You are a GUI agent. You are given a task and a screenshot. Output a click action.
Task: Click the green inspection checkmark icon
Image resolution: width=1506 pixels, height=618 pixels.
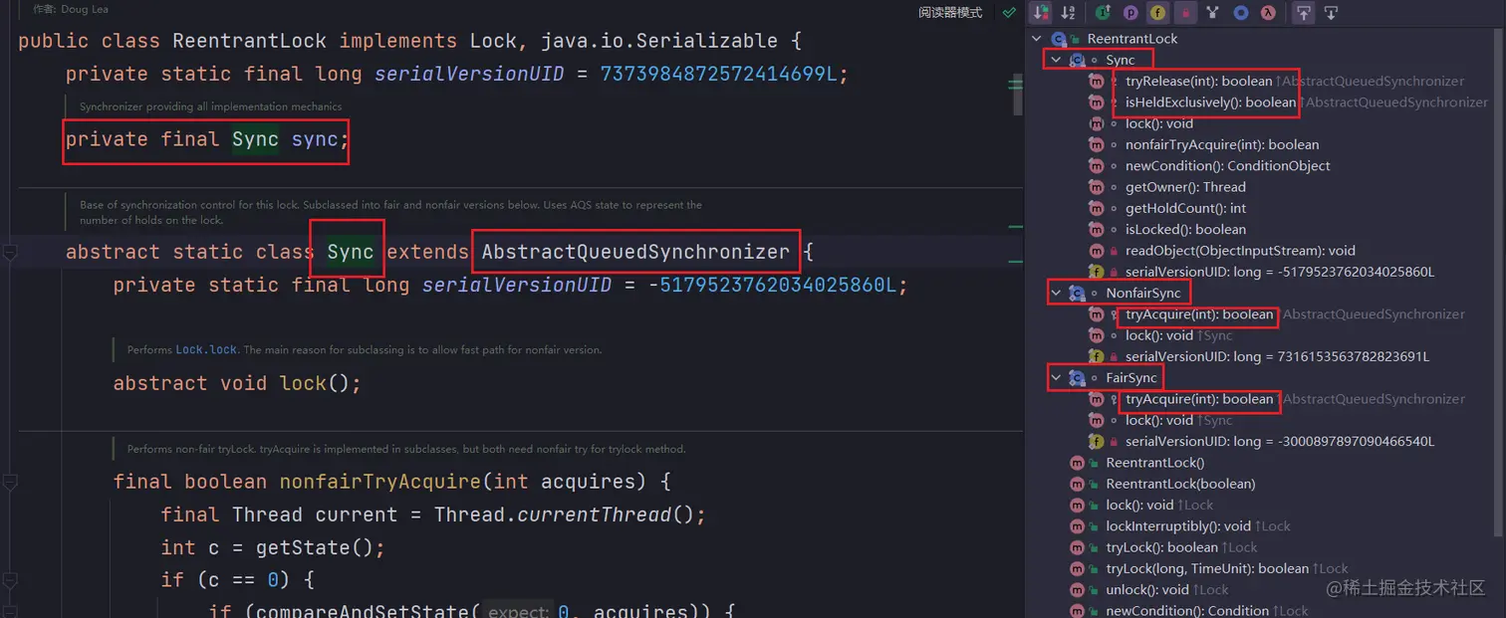point(1009,13)
